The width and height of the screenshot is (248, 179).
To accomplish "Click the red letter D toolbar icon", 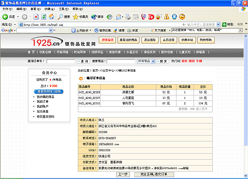I will click(151, 17).
